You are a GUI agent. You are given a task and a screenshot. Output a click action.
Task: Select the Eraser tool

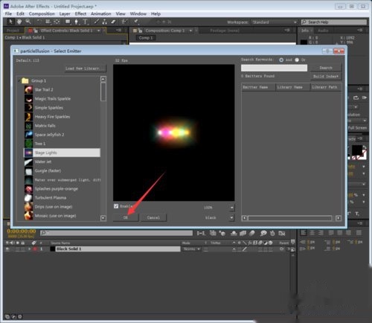[x=113, y=22]
